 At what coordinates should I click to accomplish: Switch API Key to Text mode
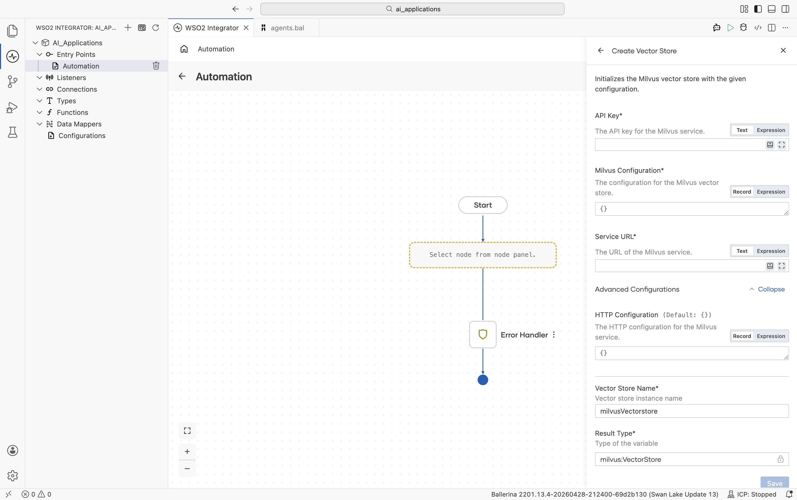pos(742,130)
